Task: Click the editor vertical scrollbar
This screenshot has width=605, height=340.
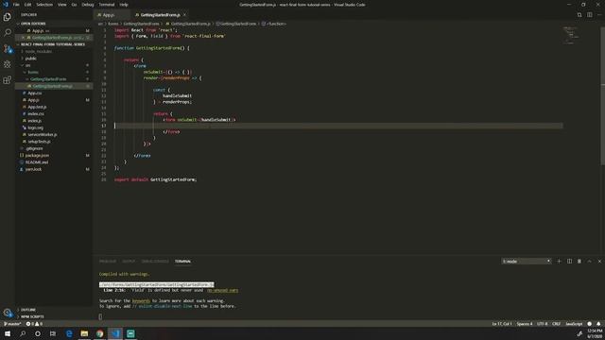Action: (603, 96)
